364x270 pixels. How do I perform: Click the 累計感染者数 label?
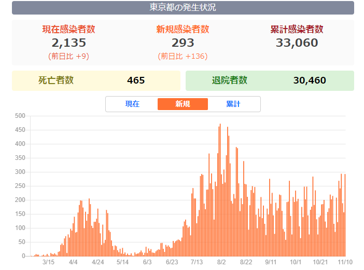click(x=297, y=29)
